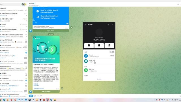This screenshot has width=181, height=102.
Task: Close the Wallet mini app panel
Action: pyautogui.click(x=113, y=25)
